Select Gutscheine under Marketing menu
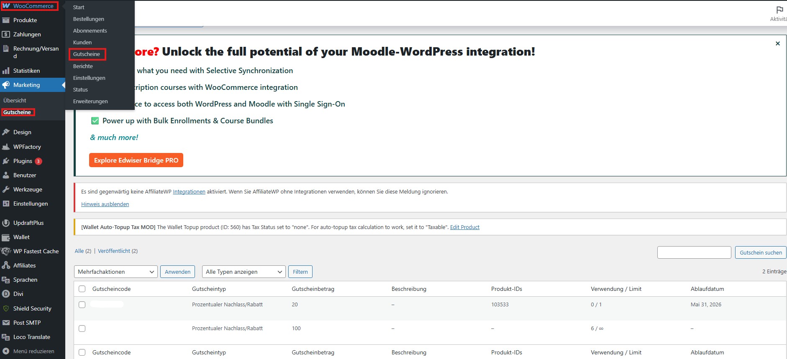Image resolution: width=787 pixels, height=359 pixels. coord(17,112)
